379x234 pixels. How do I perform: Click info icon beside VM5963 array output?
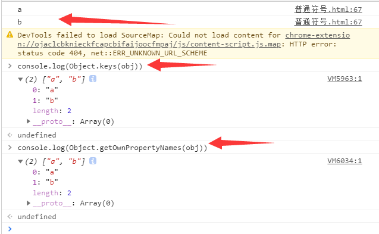[x=93, y=79]
